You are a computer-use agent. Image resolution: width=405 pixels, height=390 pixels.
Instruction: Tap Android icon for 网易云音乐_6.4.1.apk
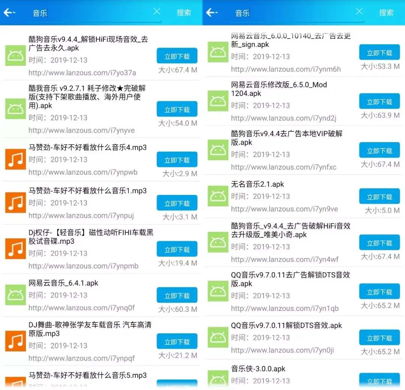(x=15, y=295)
